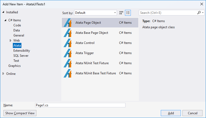
Task: Select the Atata Trigger template icon
Action: 68,53
